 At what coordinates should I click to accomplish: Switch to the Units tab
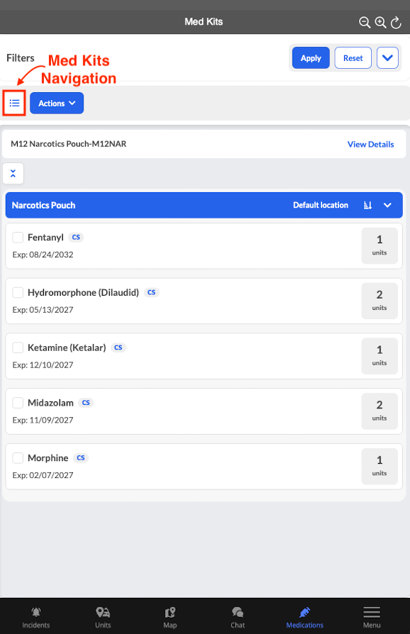tap(103, 617)
